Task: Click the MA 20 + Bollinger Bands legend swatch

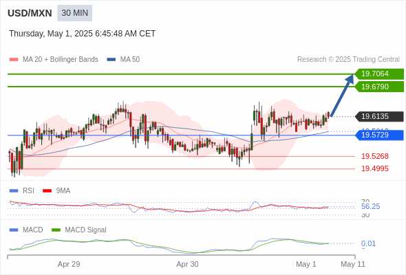Action: point(14,60)
